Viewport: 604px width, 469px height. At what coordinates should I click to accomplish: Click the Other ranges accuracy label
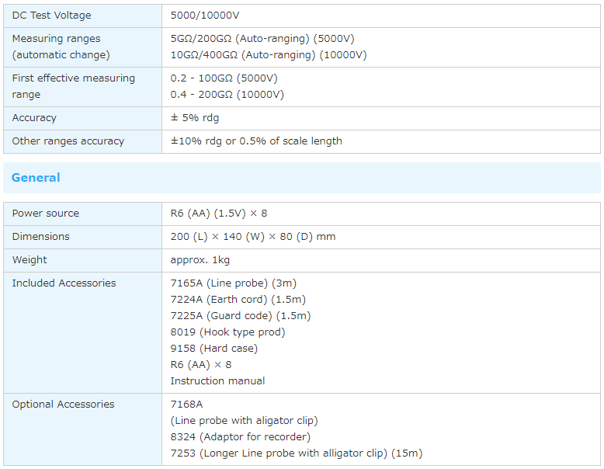click(x=68, y=141)
